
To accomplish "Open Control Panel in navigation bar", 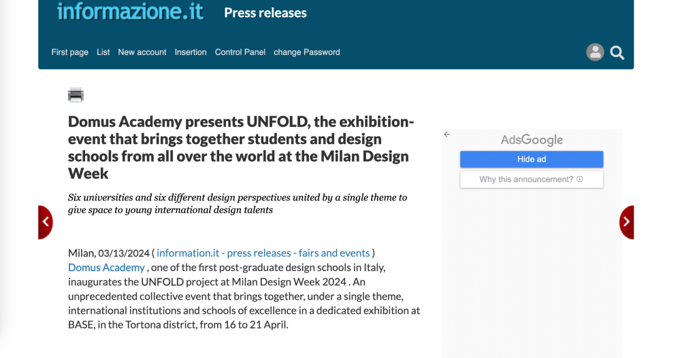I will (240, 52).
